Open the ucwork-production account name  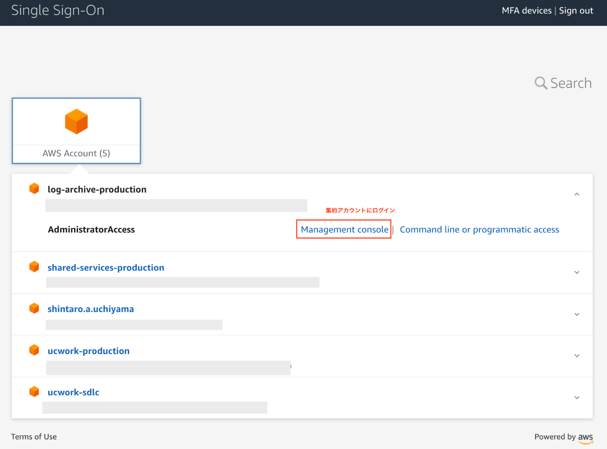pos(88,351)
